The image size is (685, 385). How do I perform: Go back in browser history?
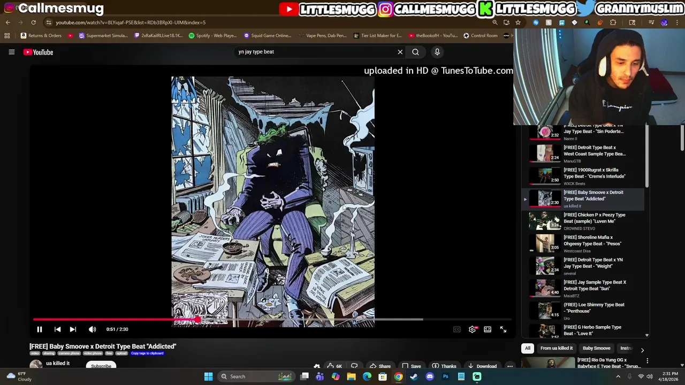tap(7, 22)
